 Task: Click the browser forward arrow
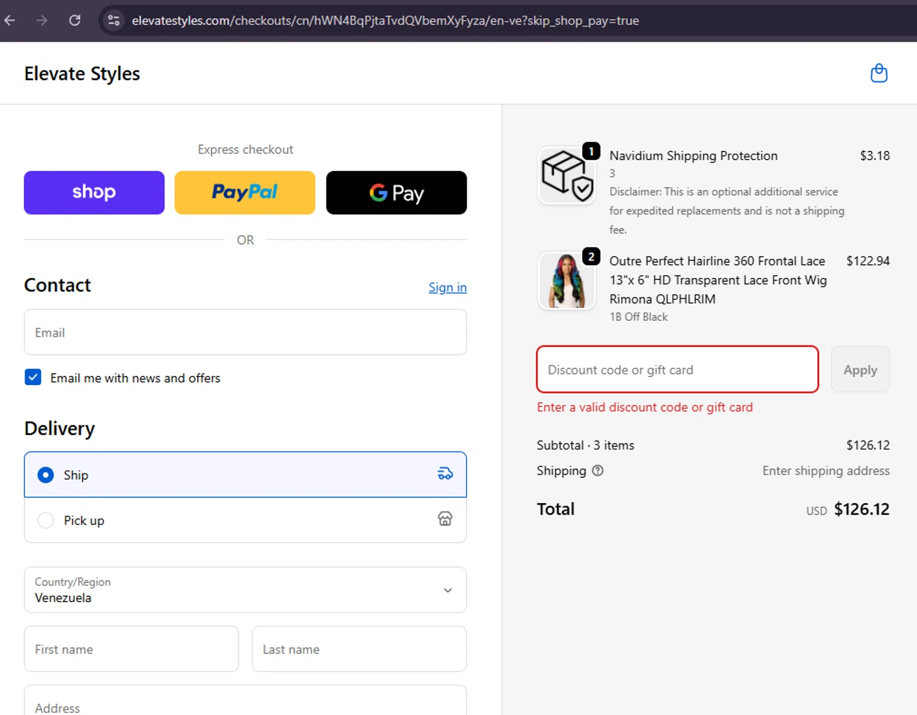(x=42, y=20)
